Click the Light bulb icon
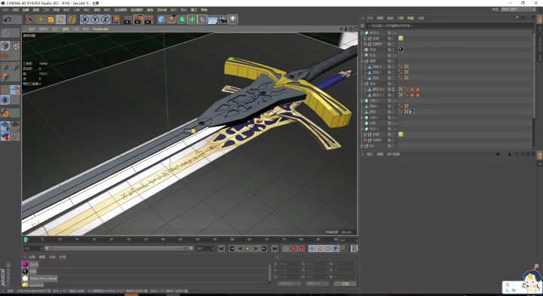The image size is (543, 296). 233,20
